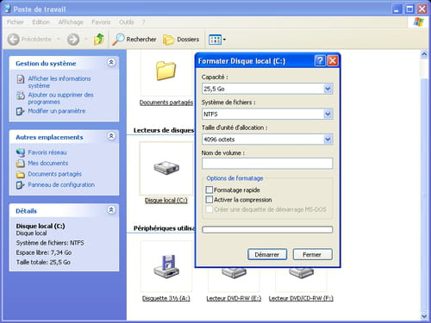
Task: Select the Lecteur DVD-RW (E:) label
Action: point(234,299)
